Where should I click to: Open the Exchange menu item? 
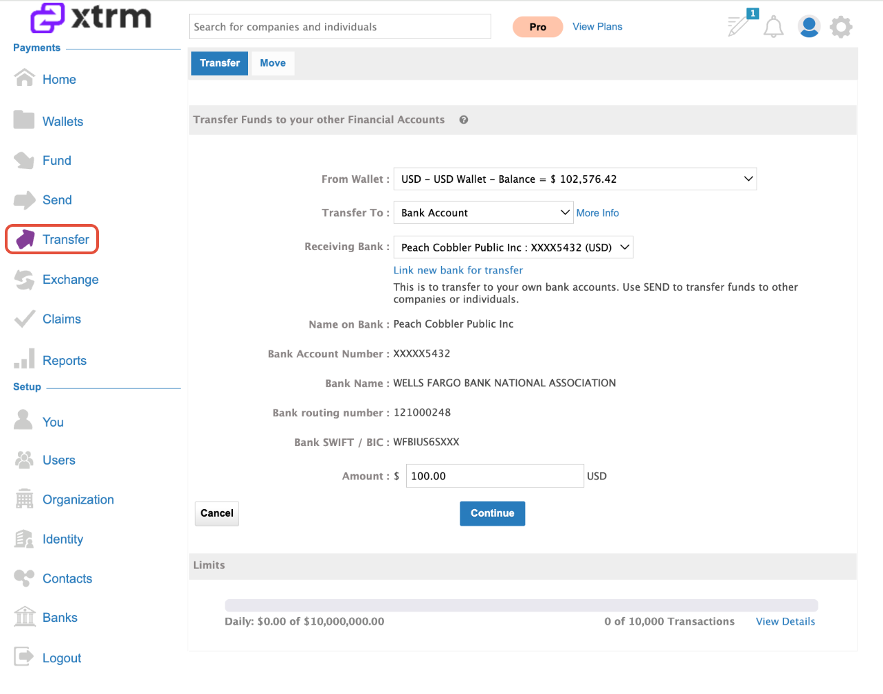tap(70, 280)
